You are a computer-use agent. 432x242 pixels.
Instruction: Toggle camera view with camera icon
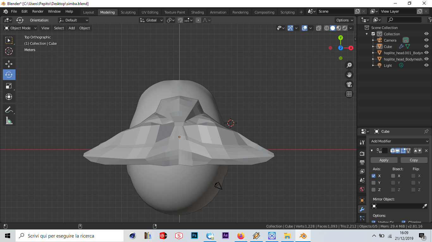click(349, 84)
